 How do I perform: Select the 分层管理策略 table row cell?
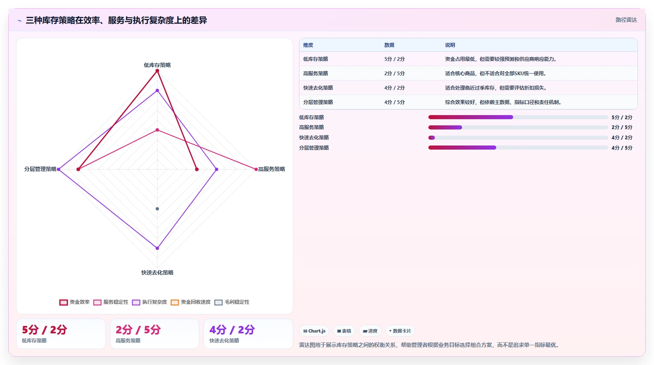318,102
